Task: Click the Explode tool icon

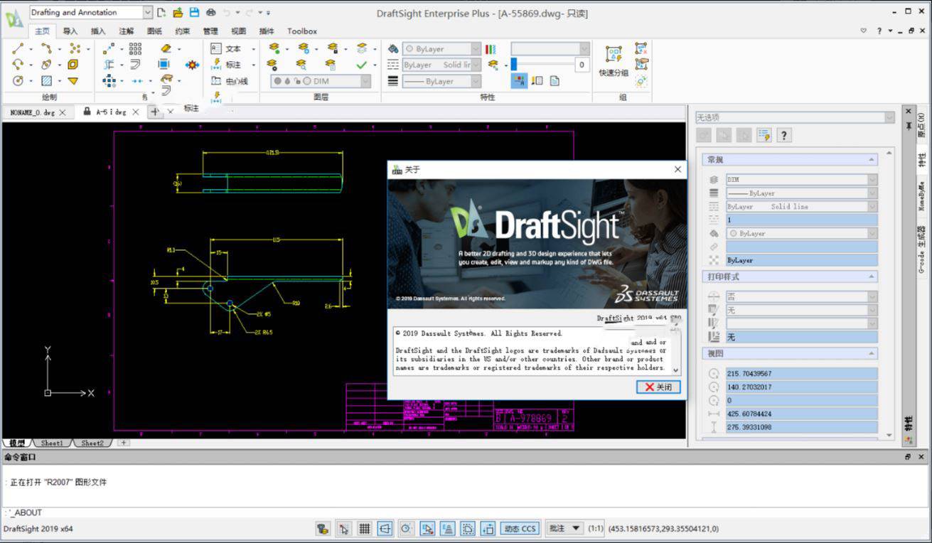Action: click(192, 65)
